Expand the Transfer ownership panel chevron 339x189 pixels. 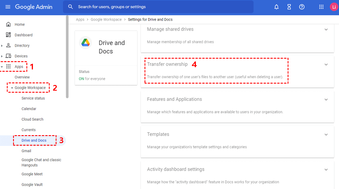pyautogui.click(x=326, y=65)
